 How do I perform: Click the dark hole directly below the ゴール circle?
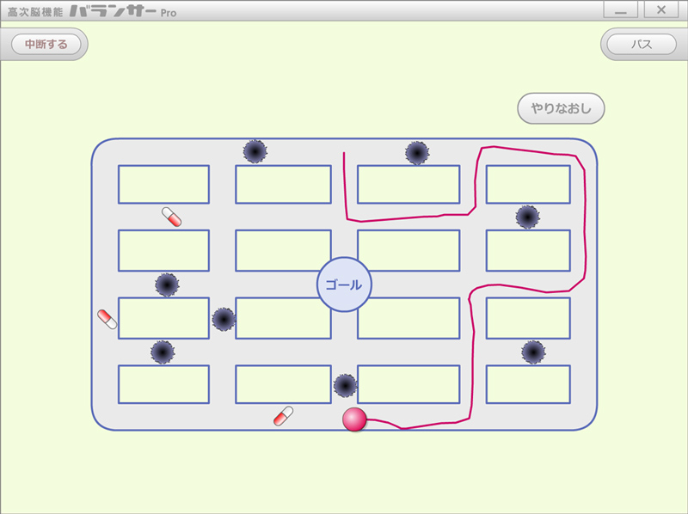345,385
